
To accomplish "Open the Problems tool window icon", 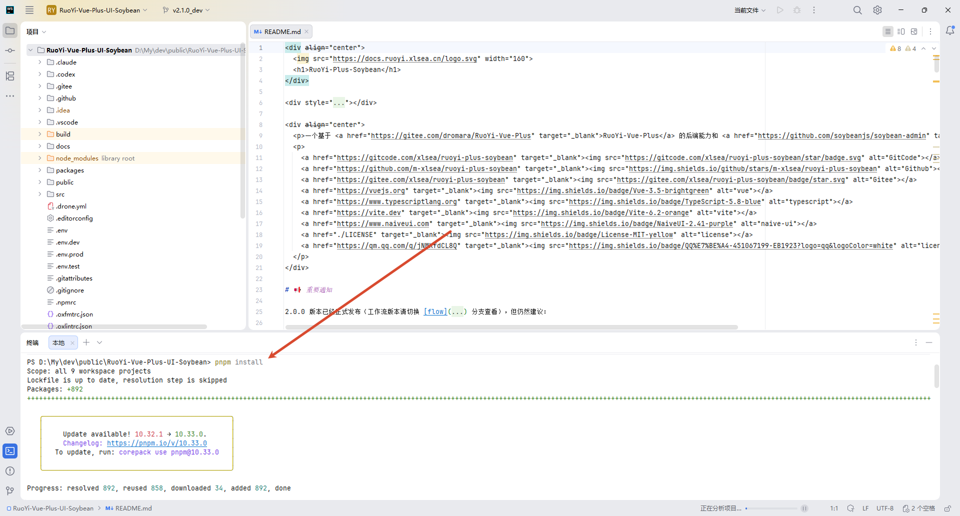I will click(x=10, y=471).
